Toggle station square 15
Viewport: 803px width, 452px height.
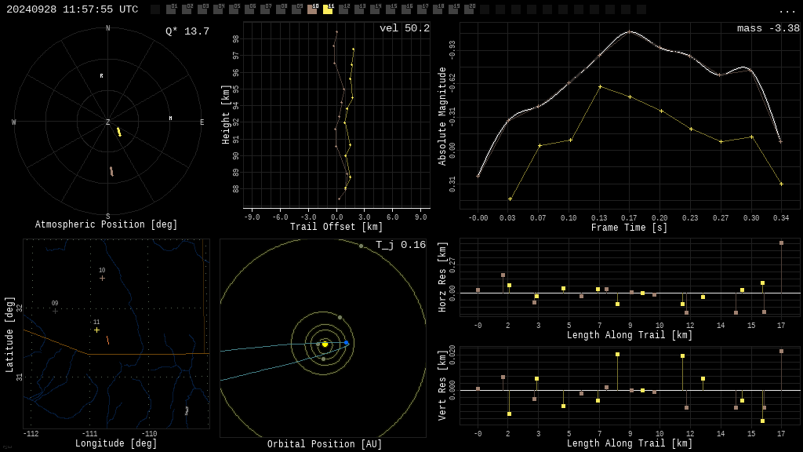pyautogui.click(x=391, y=9)
